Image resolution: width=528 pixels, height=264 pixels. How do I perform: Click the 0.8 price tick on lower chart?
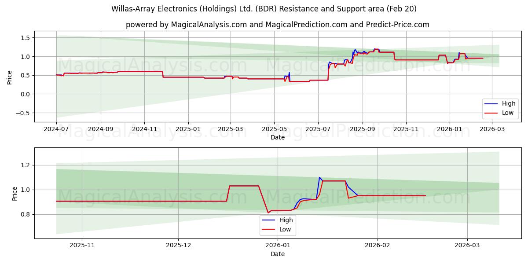point(25,215)
